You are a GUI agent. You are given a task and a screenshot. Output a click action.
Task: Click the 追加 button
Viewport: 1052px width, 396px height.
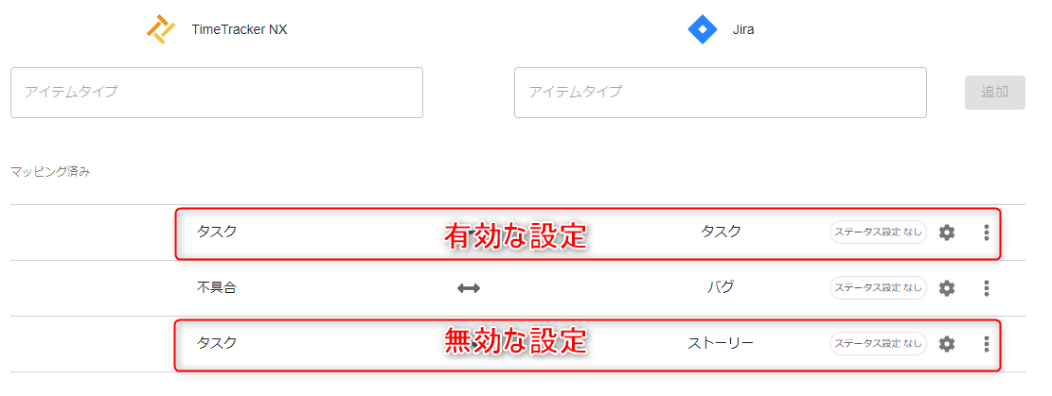pos(995,93)
